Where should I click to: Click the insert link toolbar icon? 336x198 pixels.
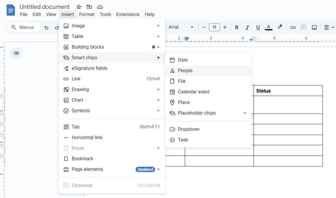click(x=293, y=28)
